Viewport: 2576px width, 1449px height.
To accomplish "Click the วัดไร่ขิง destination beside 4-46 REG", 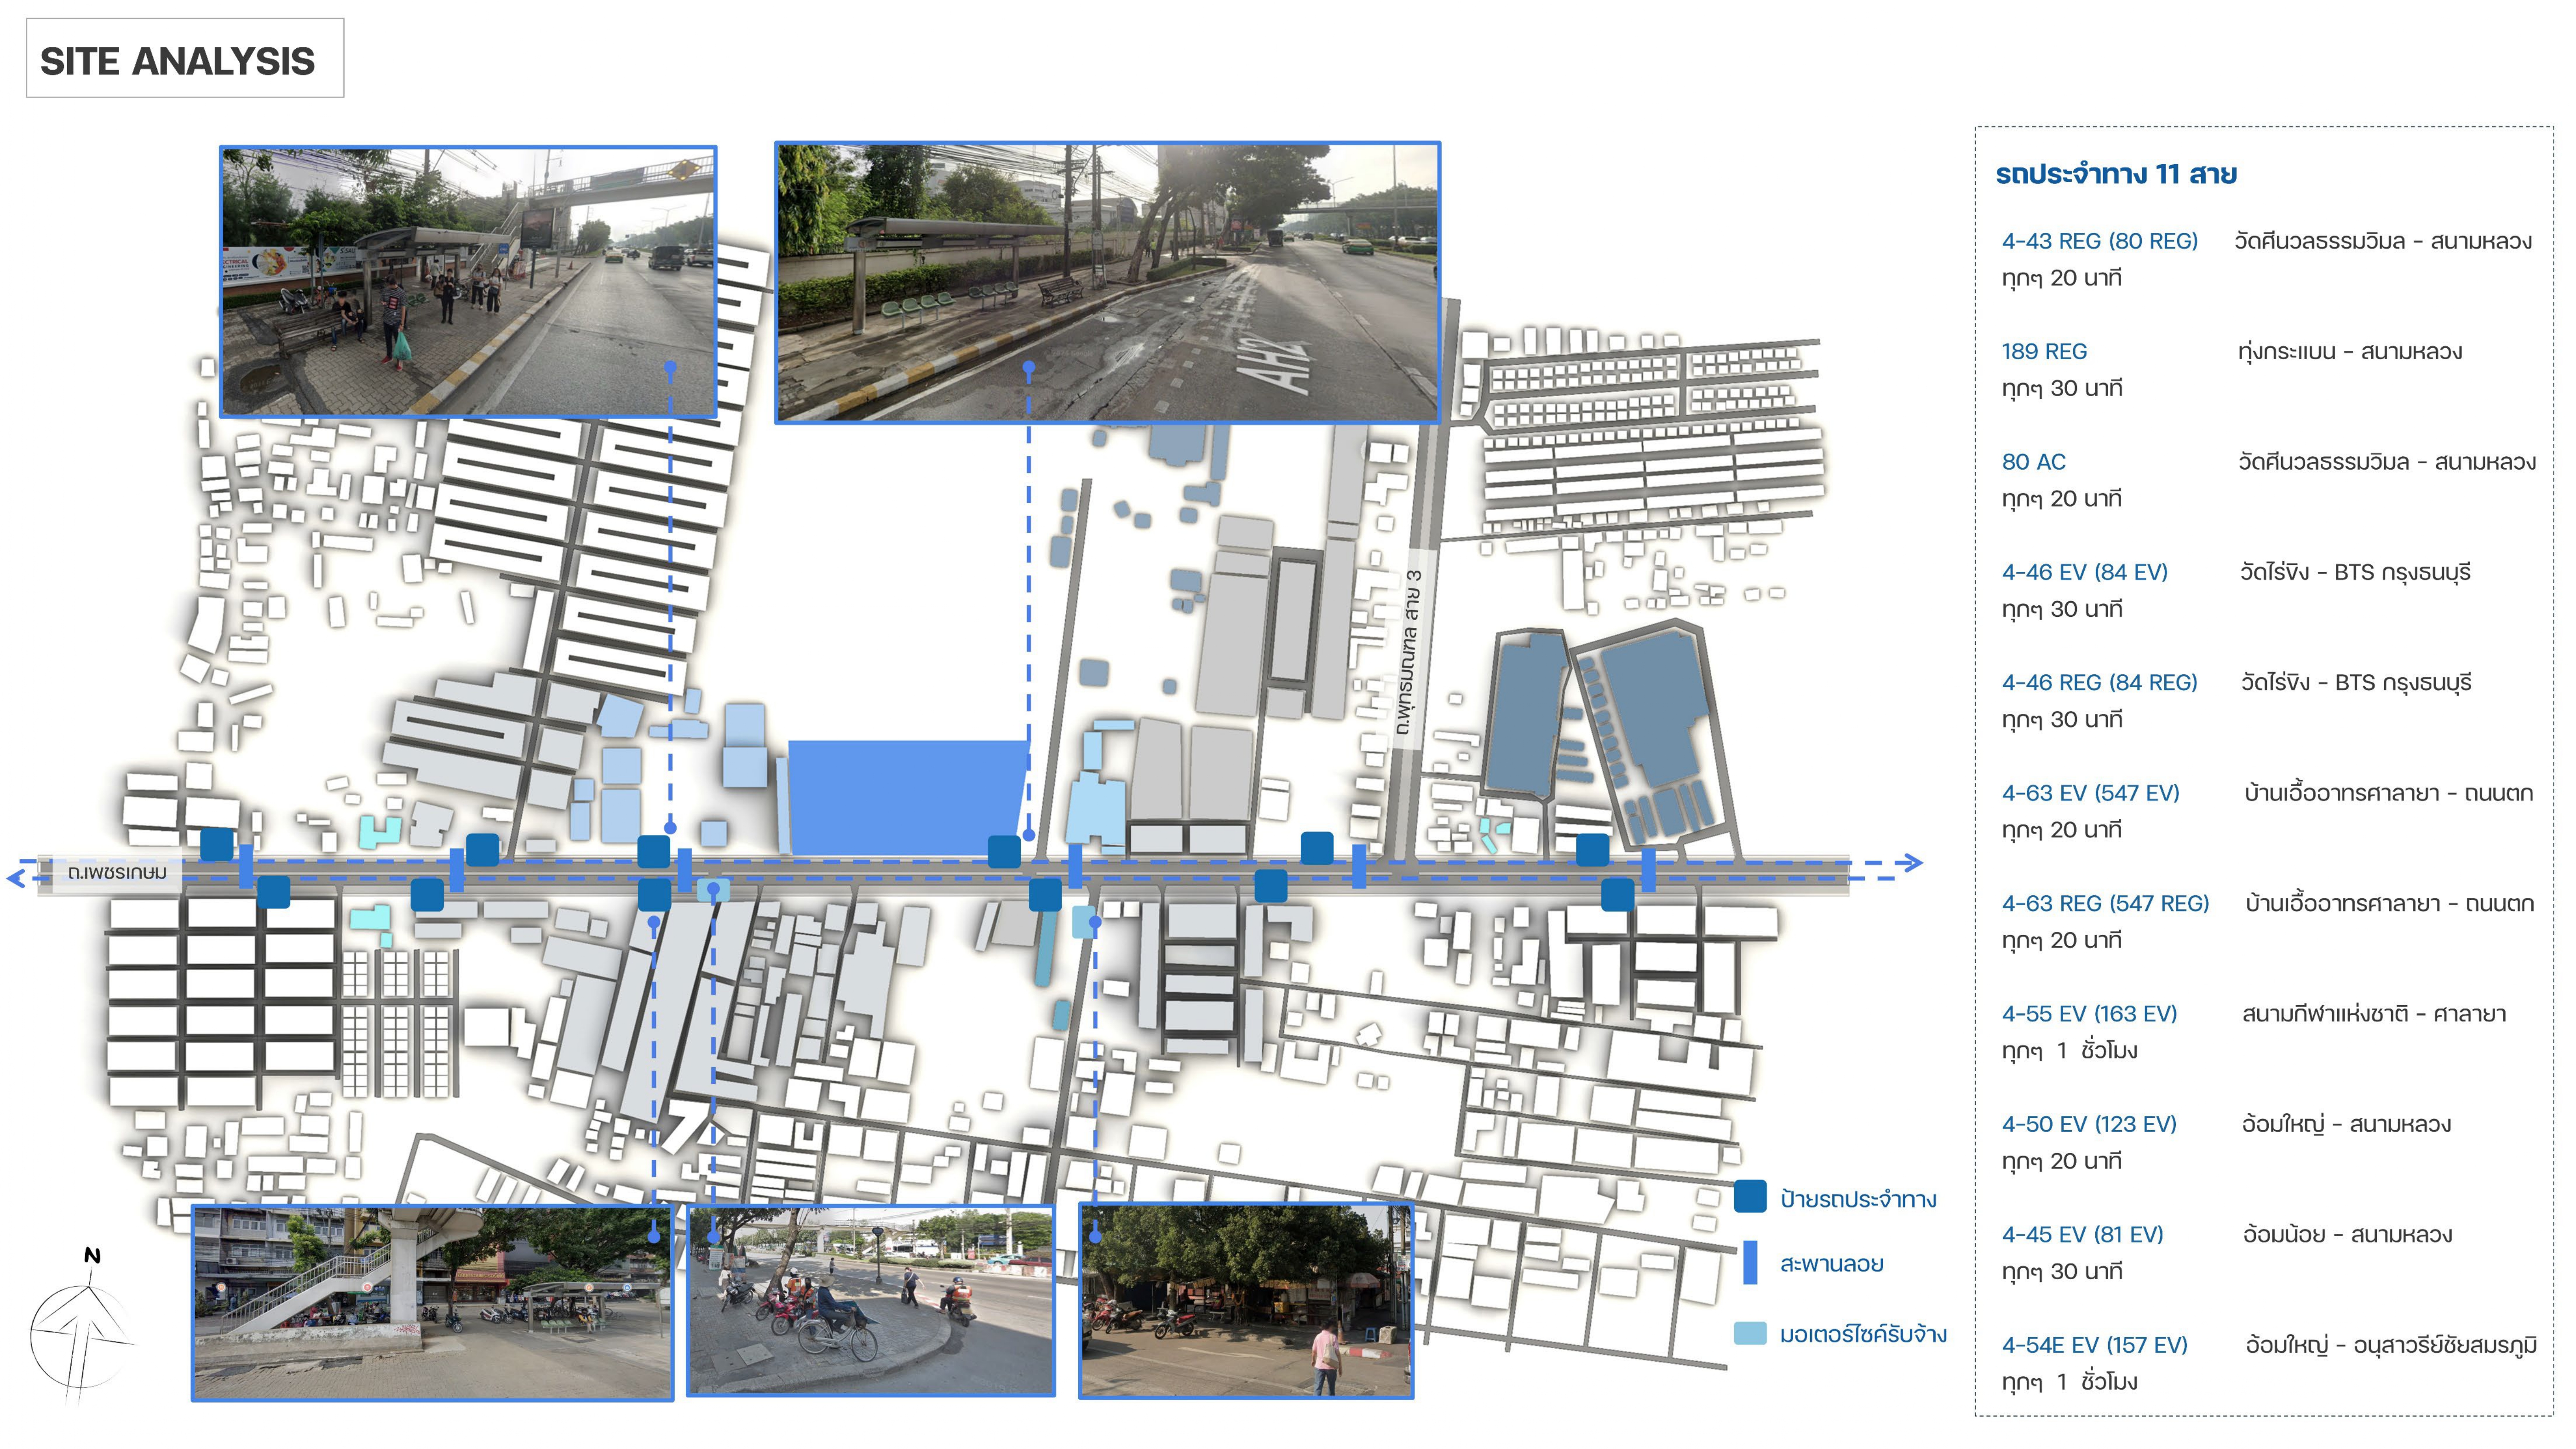I will 2356,683.
